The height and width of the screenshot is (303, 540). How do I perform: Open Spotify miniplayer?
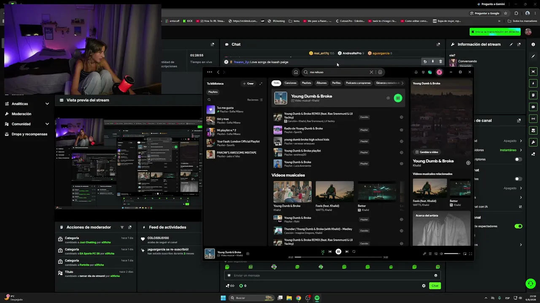465,254
